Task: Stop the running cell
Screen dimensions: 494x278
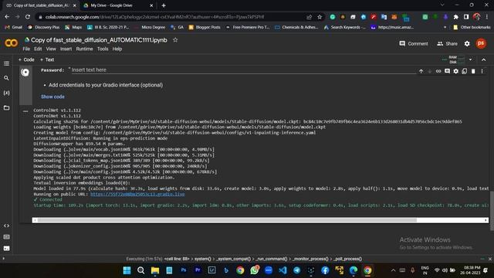Action: pyautogui.click(x=25, y=72)
